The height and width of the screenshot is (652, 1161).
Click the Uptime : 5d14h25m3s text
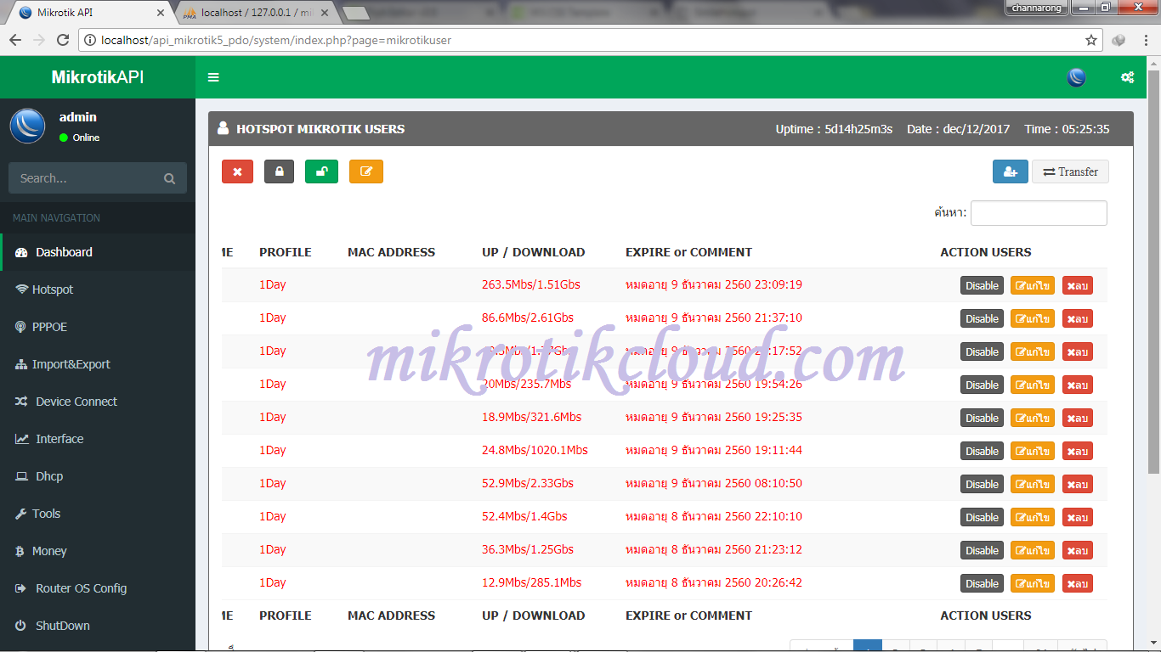pos(834,129)
